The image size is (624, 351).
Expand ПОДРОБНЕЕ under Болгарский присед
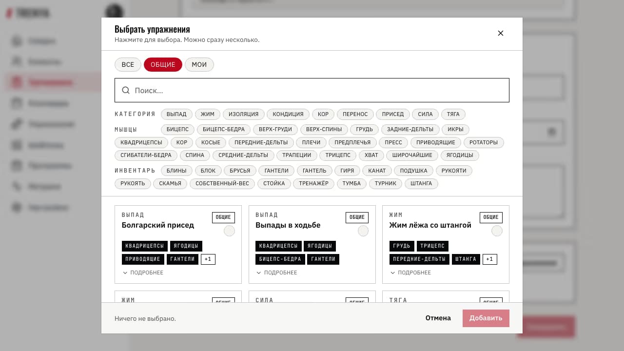143,273
